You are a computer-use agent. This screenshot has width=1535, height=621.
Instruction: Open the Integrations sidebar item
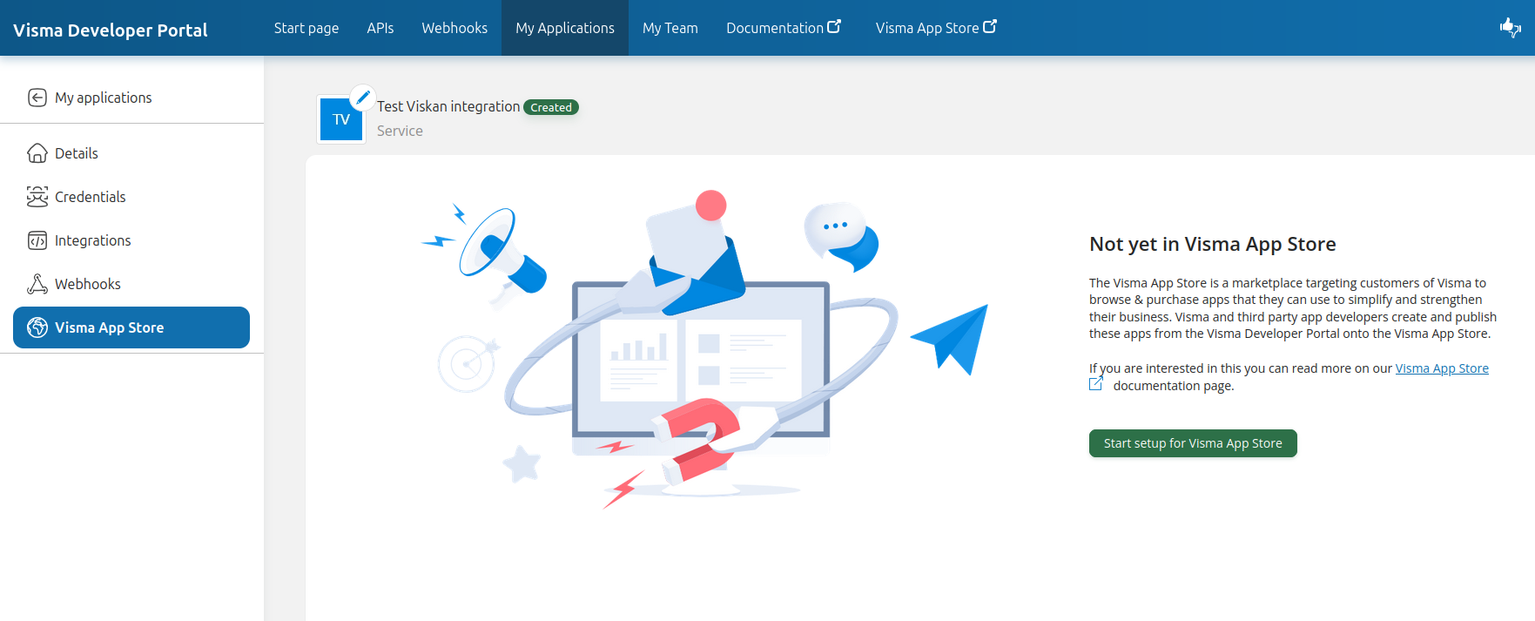click(x=131, y=240)
